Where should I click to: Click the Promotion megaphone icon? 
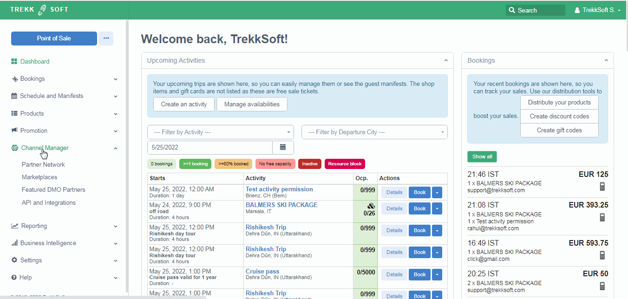tap(14, 130)
